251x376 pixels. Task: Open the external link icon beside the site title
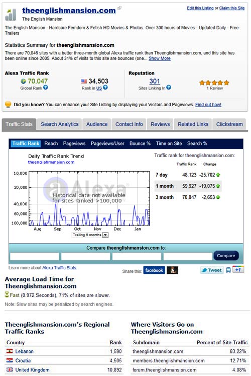pos(119,8)
